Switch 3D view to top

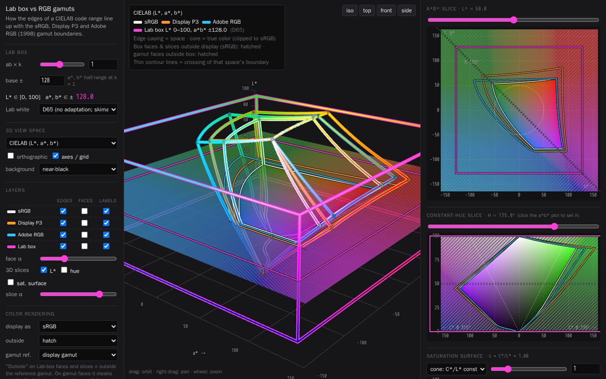click(x=367, y=10)
